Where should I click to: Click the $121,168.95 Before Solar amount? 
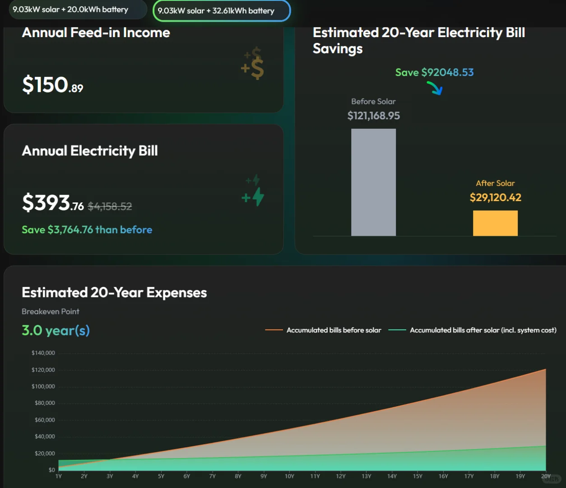pos(374,116)
